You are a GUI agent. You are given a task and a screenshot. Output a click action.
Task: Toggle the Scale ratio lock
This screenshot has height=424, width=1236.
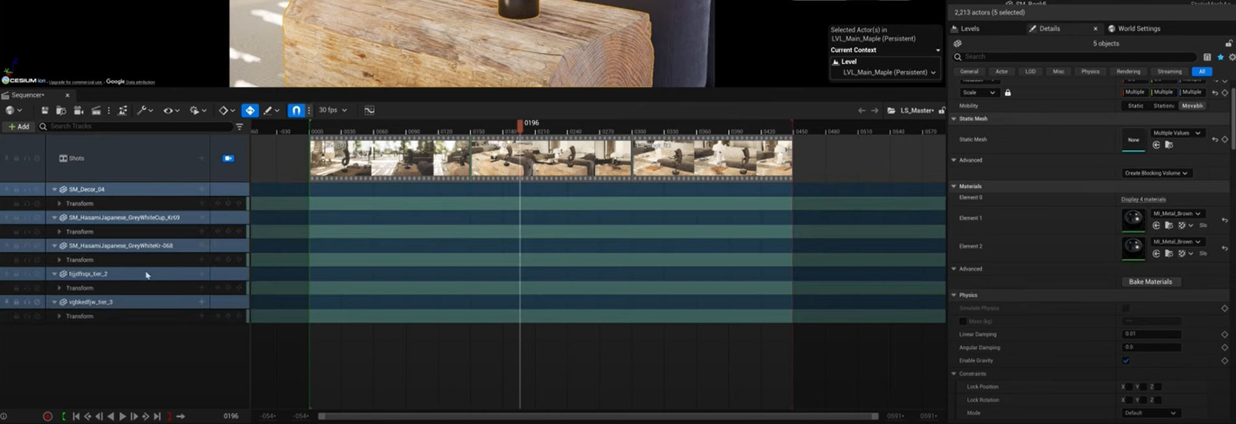(1008, 93)
